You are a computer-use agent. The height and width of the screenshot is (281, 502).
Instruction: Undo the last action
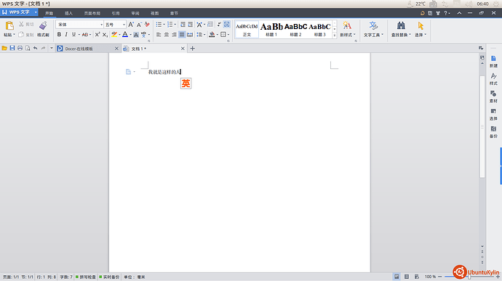click(x=35, y=48)
